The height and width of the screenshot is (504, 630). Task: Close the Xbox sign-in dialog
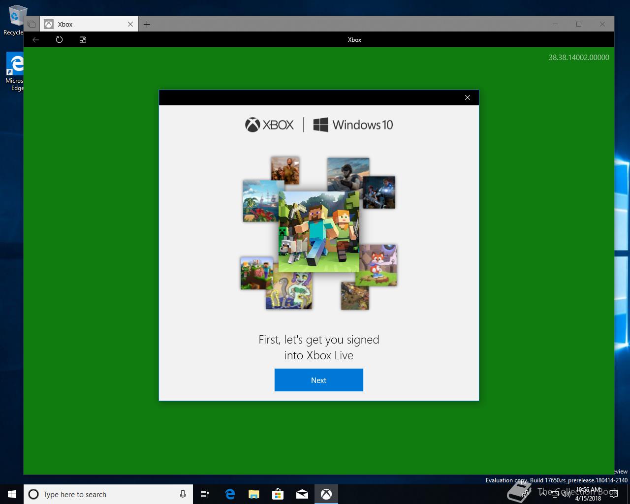coord(468,97)
